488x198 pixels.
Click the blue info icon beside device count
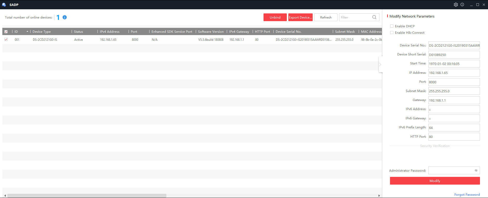pos(65,17)
